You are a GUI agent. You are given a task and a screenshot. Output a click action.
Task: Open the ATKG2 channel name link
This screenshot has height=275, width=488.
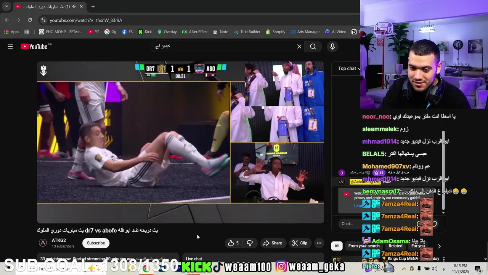click(59, 240)
